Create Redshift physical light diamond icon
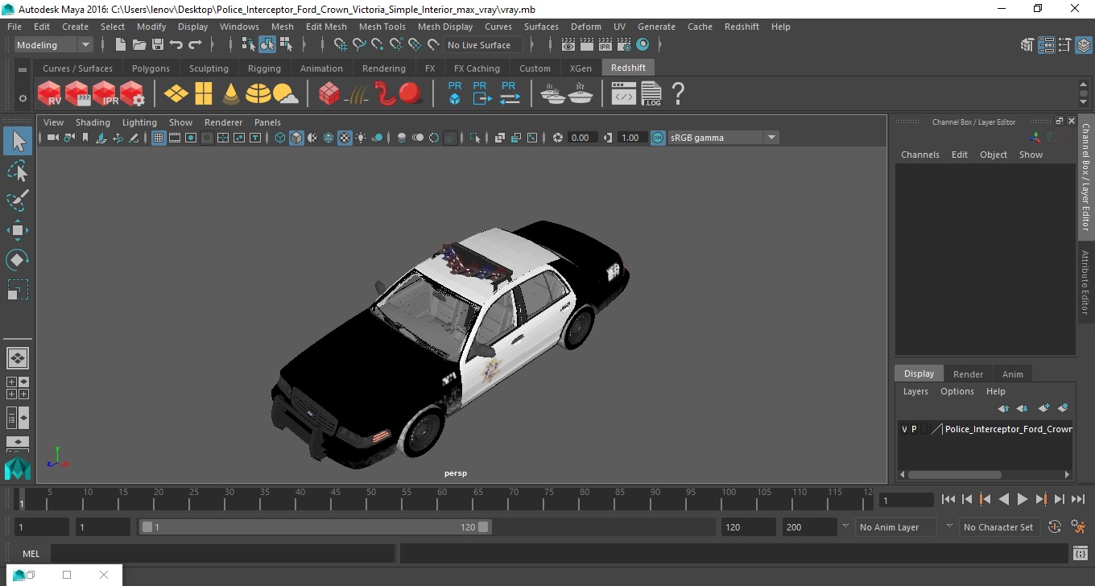 (x=176, y=94)
